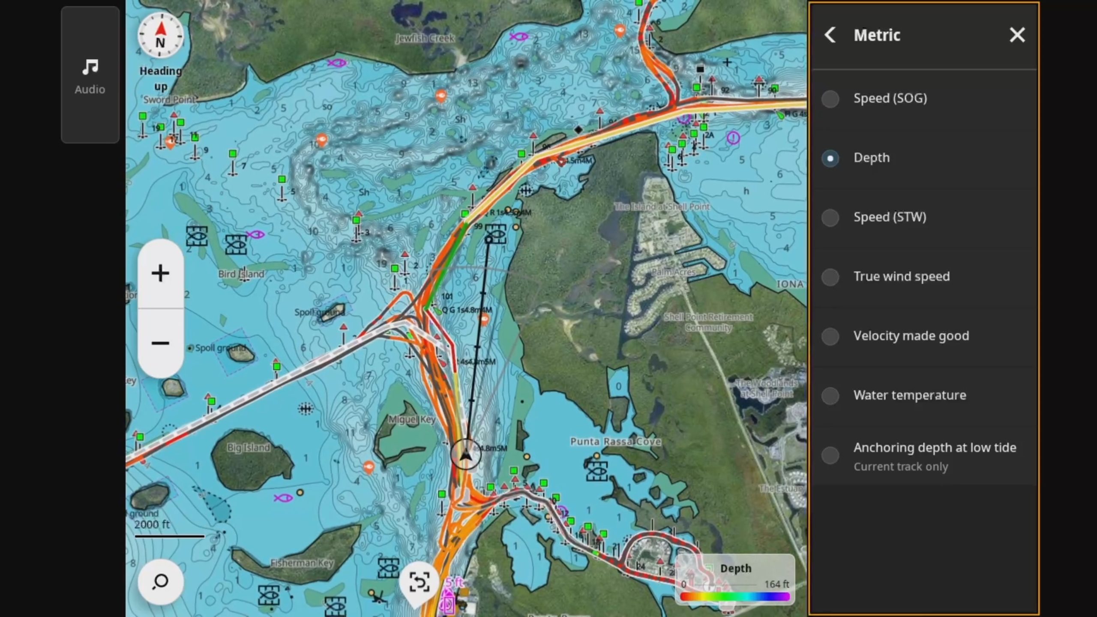Click the Punta Rassa Cove map label
The height and width of the screenshot is (617, 1097).
[x=615, y=441]
